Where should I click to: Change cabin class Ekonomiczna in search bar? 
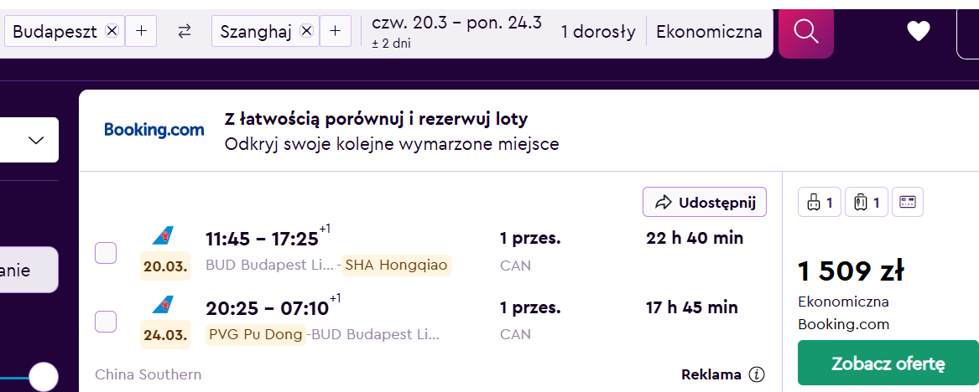(709, 32)
